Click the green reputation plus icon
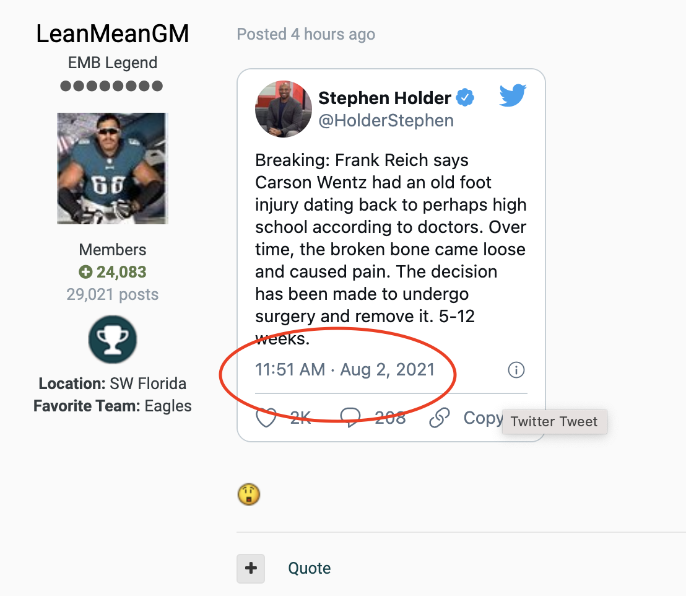686x596 pixels. tap(85, 272)
